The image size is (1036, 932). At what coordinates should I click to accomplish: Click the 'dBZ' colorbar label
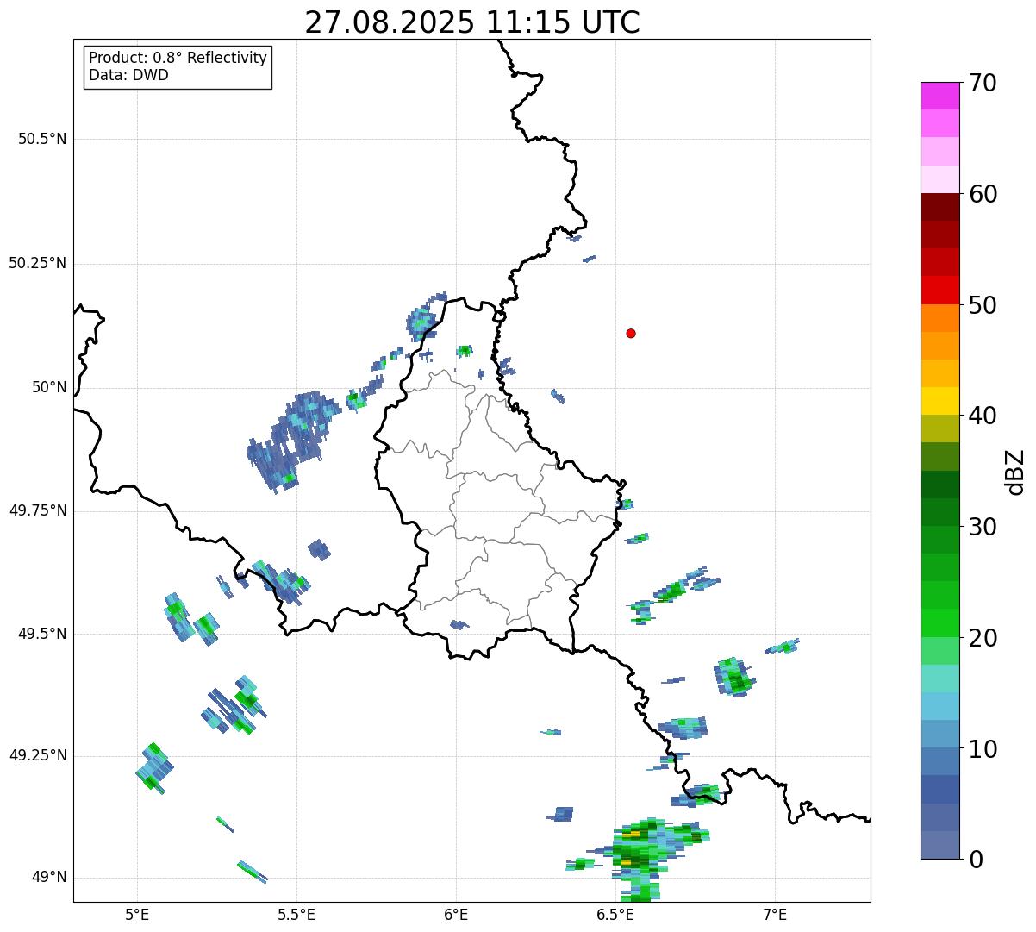(1015, 472)
